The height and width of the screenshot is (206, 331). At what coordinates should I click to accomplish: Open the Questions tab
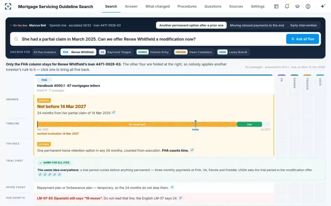pyautogui.click(x=213, y=6)
